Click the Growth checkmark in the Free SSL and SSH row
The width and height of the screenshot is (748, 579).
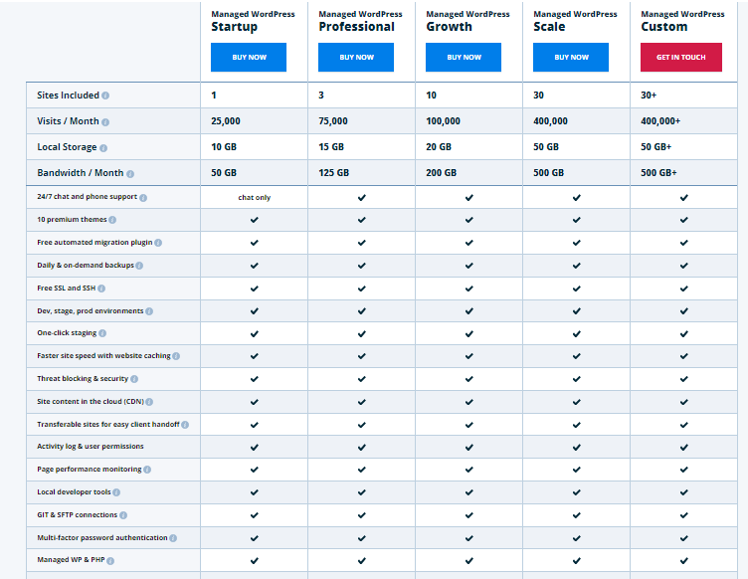468,289
